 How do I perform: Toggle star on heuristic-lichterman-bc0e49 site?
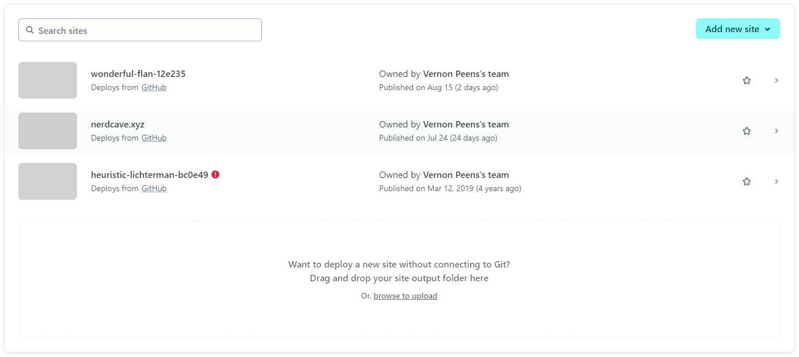[x=747, y=181]
